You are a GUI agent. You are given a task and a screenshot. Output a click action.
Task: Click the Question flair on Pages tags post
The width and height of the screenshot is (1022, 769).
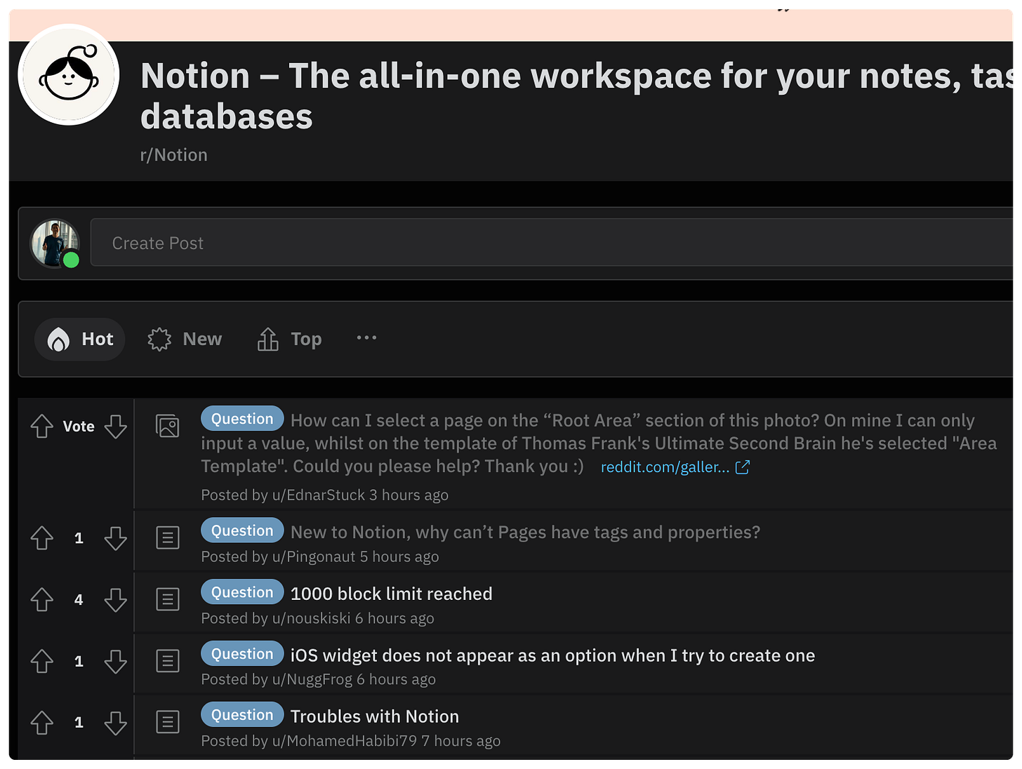click(242, 530)
